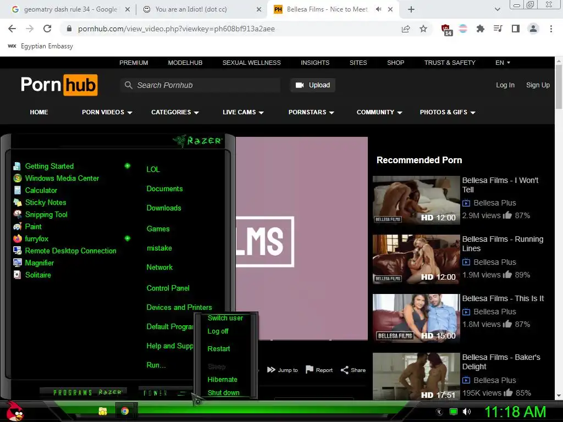This screenshot has height=422, width=563.
Task: Expand the Getting Started jump list arrow
Action: [127, 166]
